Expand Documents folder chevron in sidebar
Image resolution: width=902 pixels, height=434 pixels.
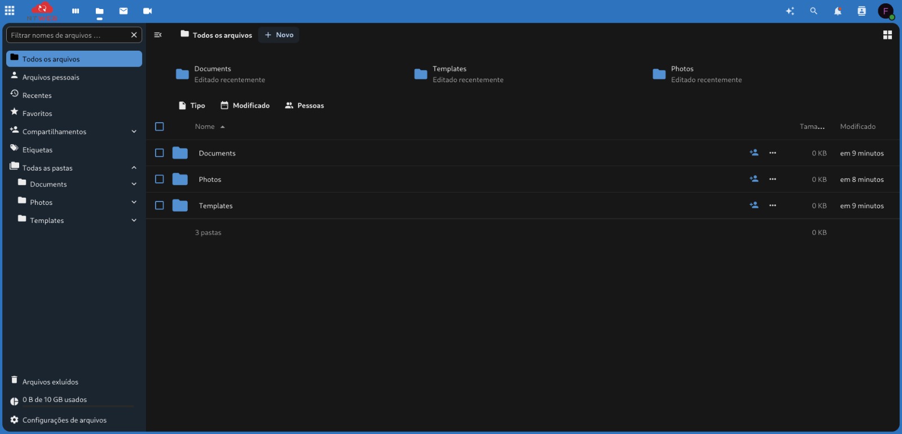point(134,184)
